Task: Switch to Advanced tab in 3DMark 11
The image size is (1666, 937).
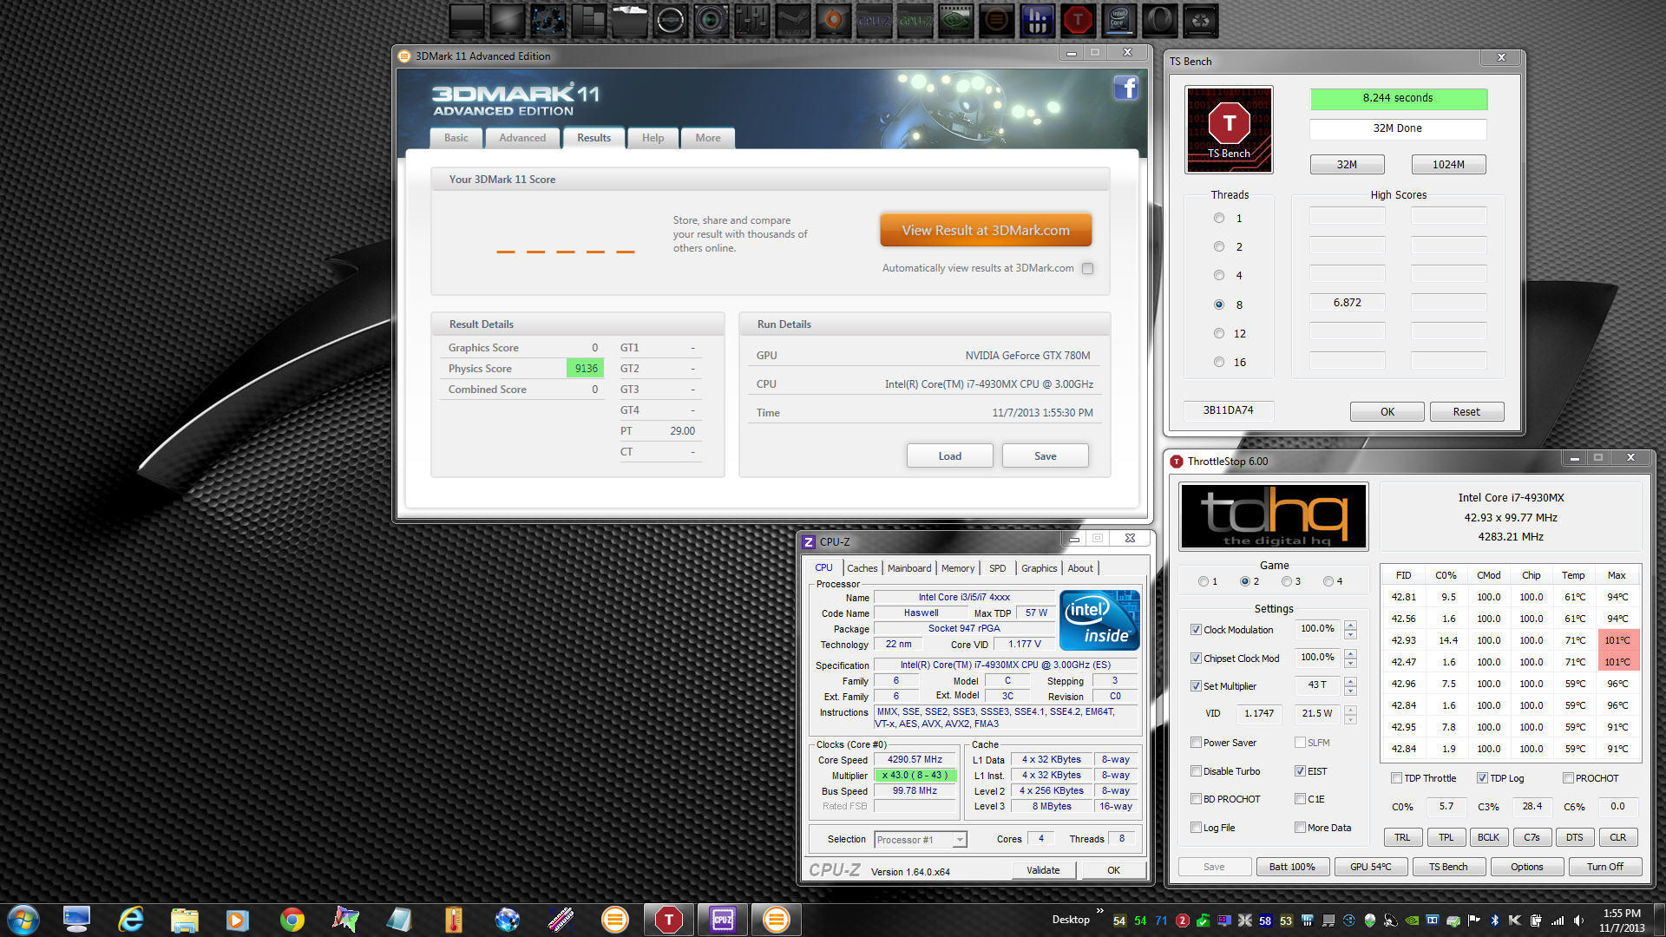Action: click(x=522, y=138)
